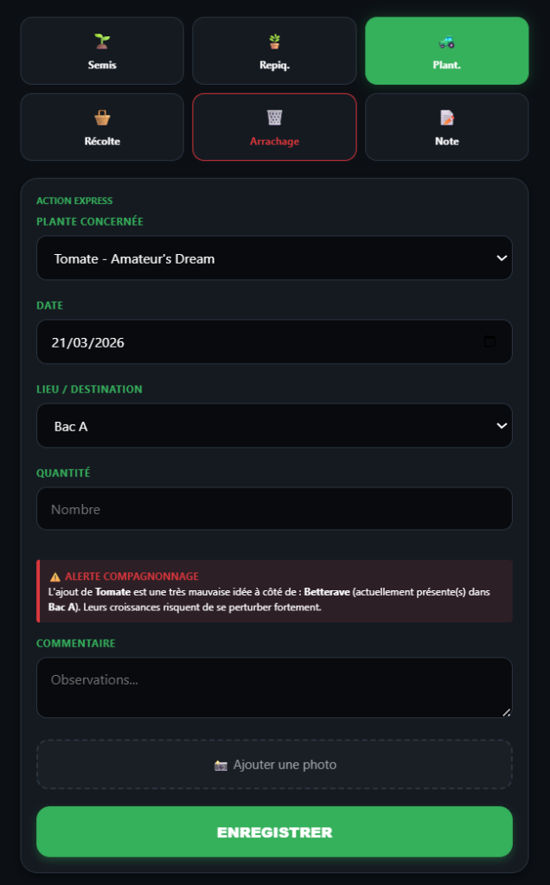Click the tractor icon on Plant.

point(446,41)
